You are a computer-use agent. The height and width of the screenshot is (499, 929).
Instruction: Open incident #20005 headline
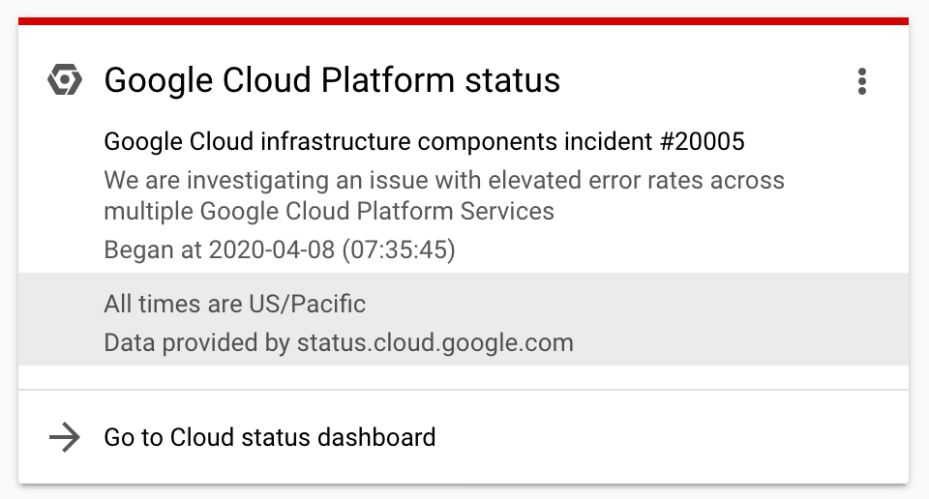click(x=424, y=141)
